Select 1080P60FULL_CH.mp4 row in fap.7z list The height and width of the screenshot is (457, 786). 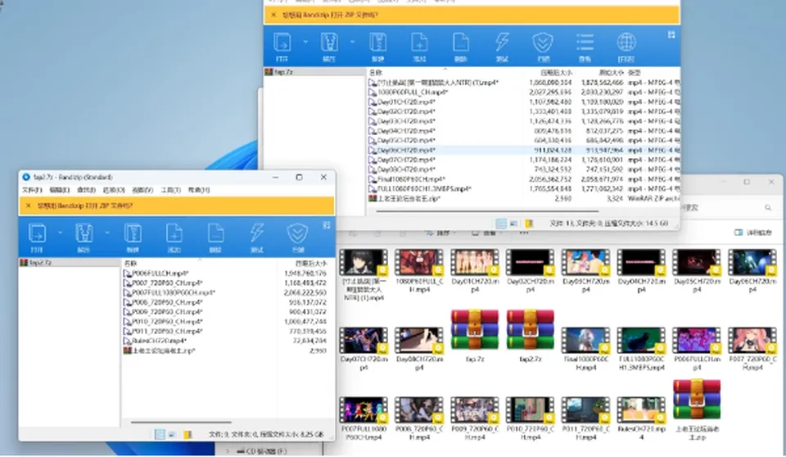click(523, 93)
